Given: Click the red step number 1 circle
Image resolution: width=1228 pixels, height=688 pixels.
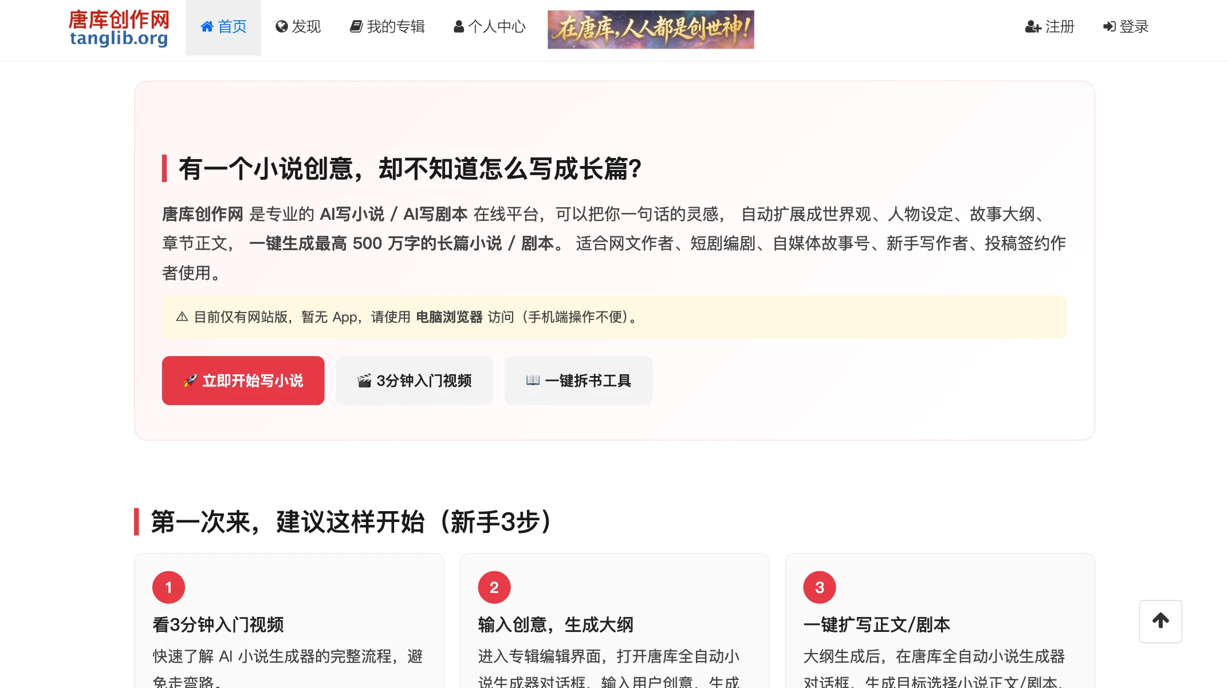Looking at the screenshot, I should point(168,587).
